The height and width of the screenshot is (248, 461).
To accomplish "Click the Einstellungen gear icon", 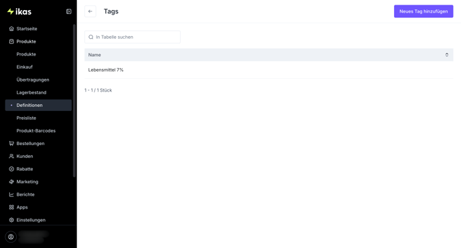I will [11, 220].
